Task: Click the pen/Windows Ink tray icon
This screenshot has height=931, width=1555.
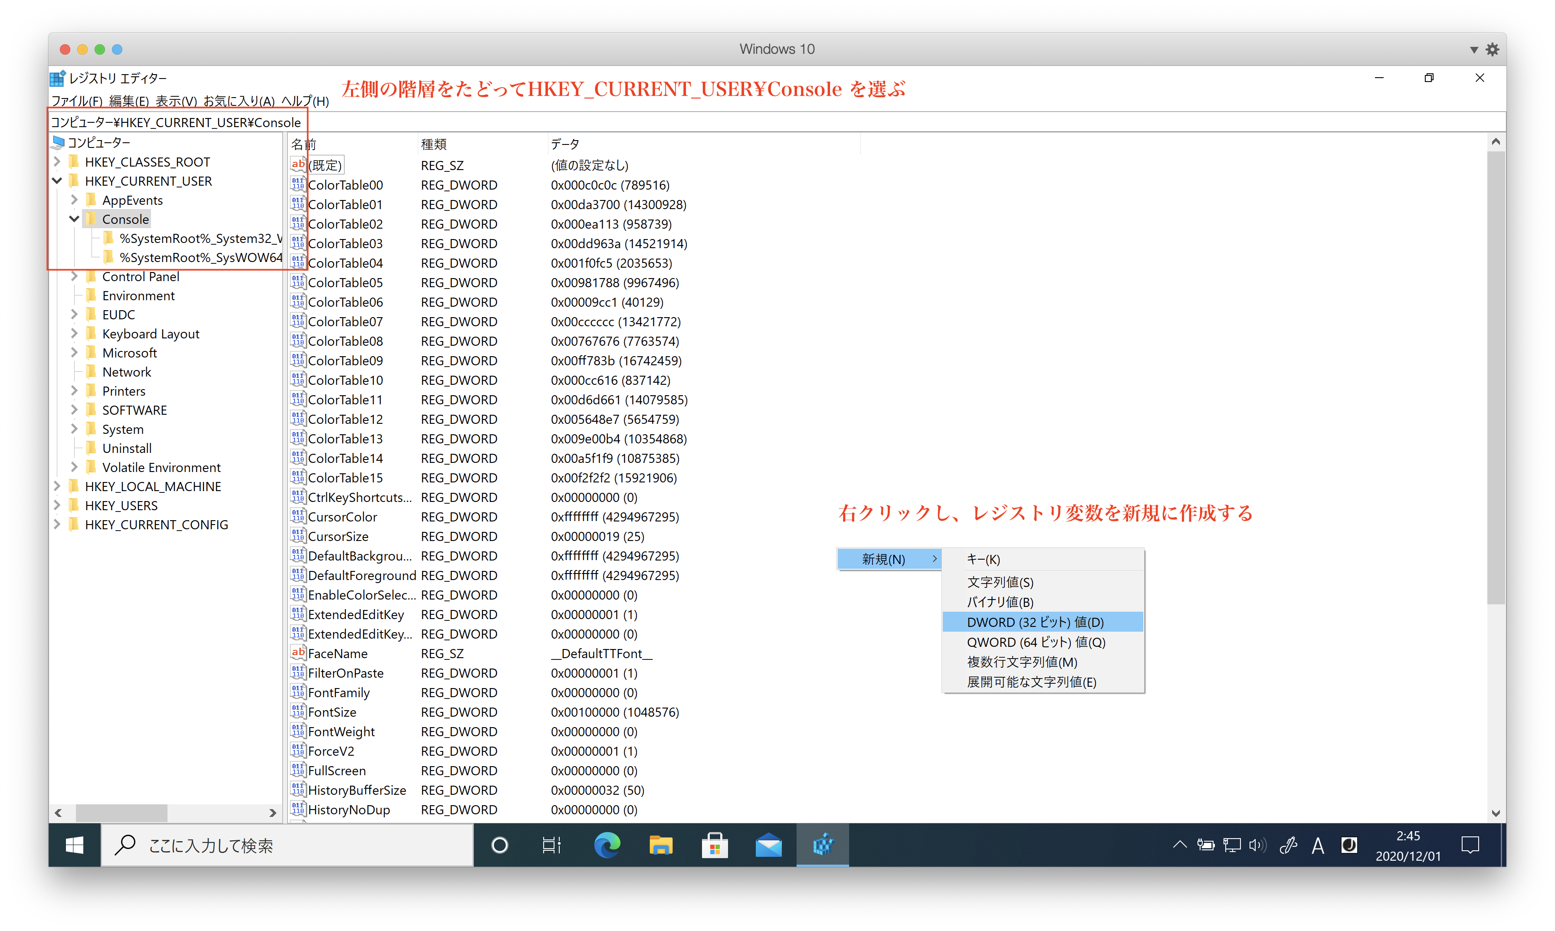Action: point(1288,846)
